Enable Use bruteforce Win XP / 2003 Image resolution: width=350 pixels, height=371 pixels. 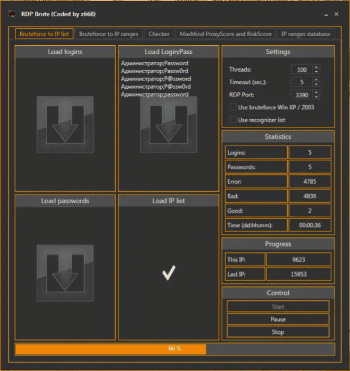coord(233,107)
